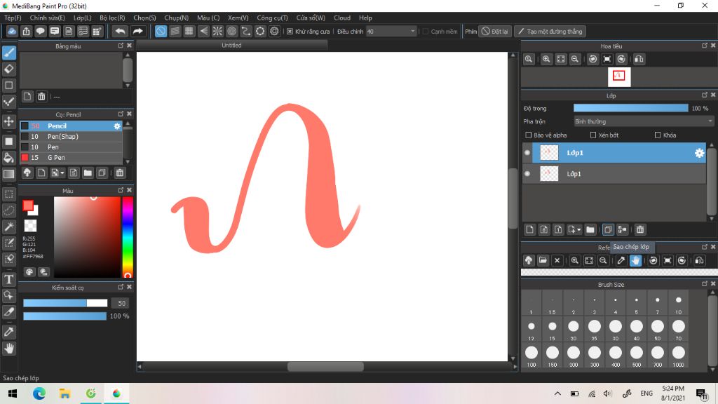The width and height of the screenshot is (718, 404).
Task: Zoom in on the Navigator panel
Action: pos(546,59)
